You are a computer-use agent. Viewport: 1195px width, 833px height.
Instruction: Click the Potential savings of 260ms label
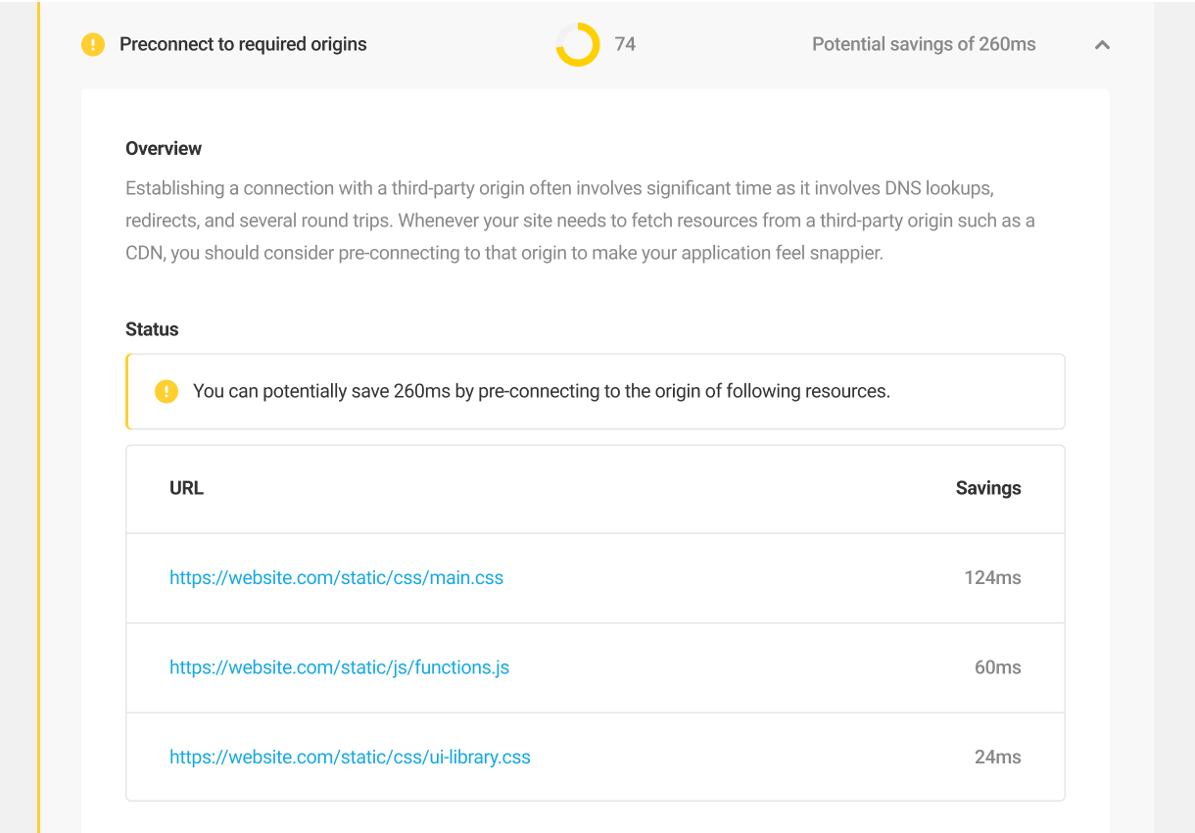tap(923, 44)
